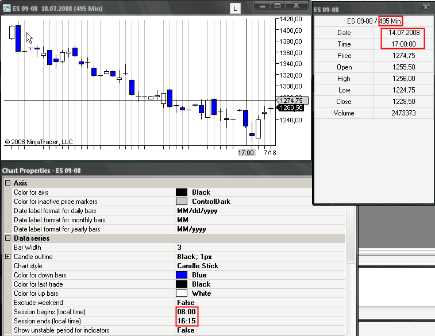Click the 7/18 date label on chart axis
435x336 pixels.
[270, 153]
